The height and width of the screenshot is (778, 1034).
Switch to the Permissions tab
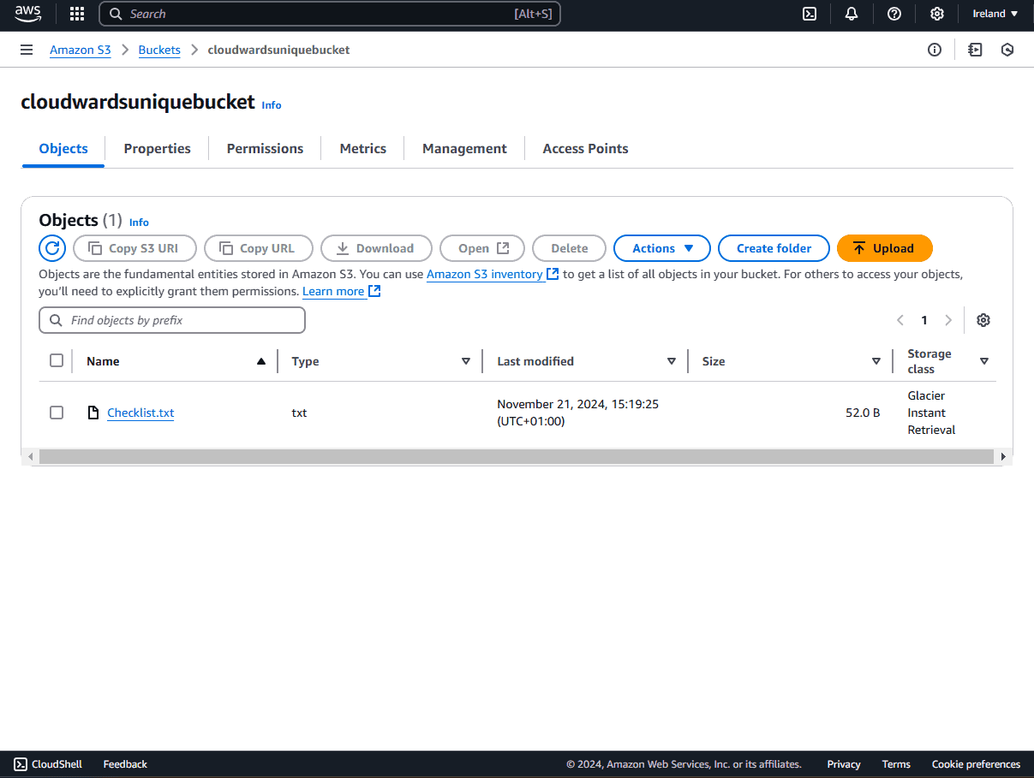coord(265,148)
